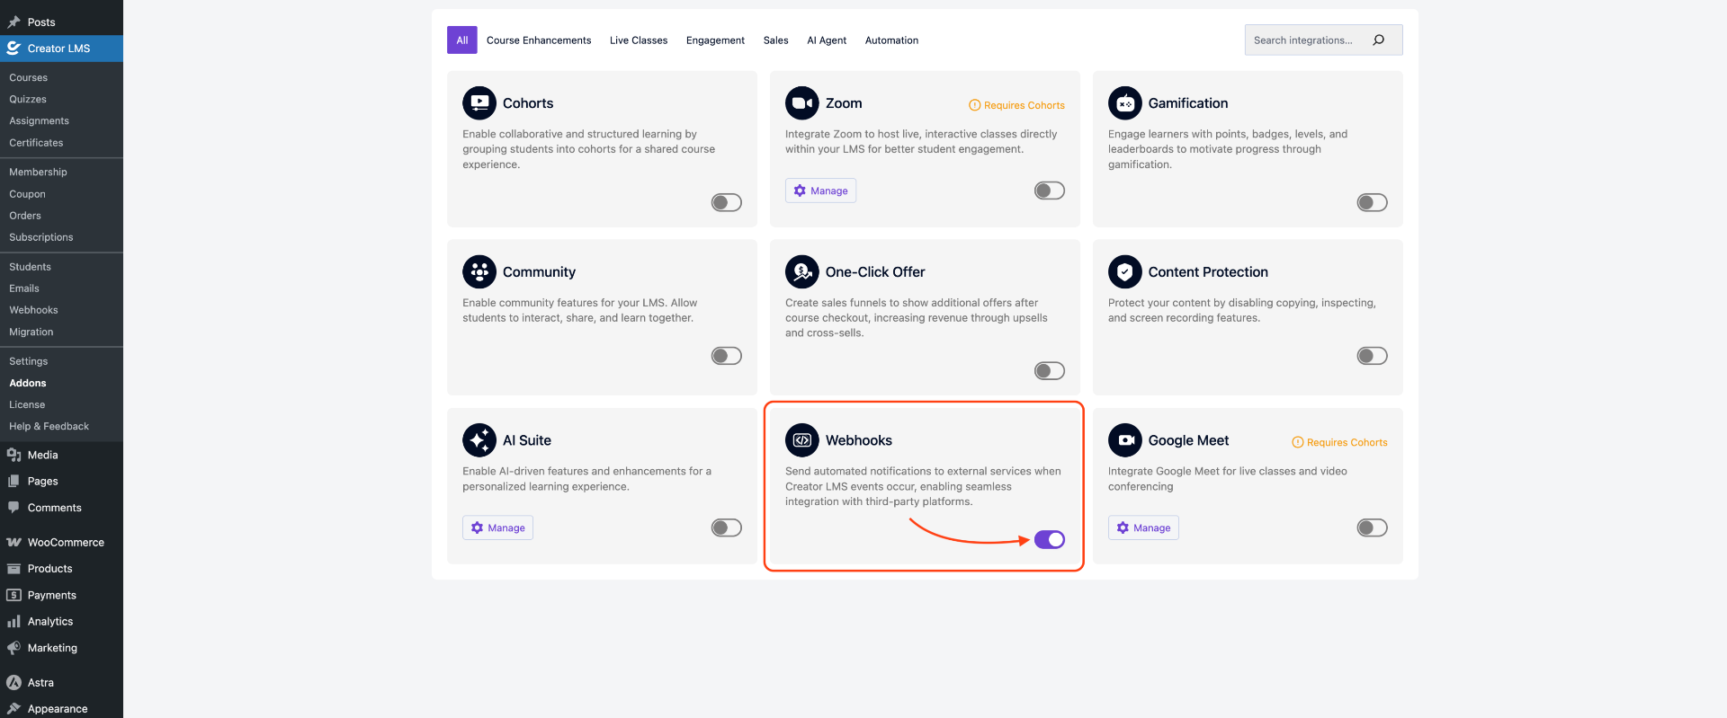Show the Automation tab
This screenshot has width=1727, height=718.
[x=891, y=40]
